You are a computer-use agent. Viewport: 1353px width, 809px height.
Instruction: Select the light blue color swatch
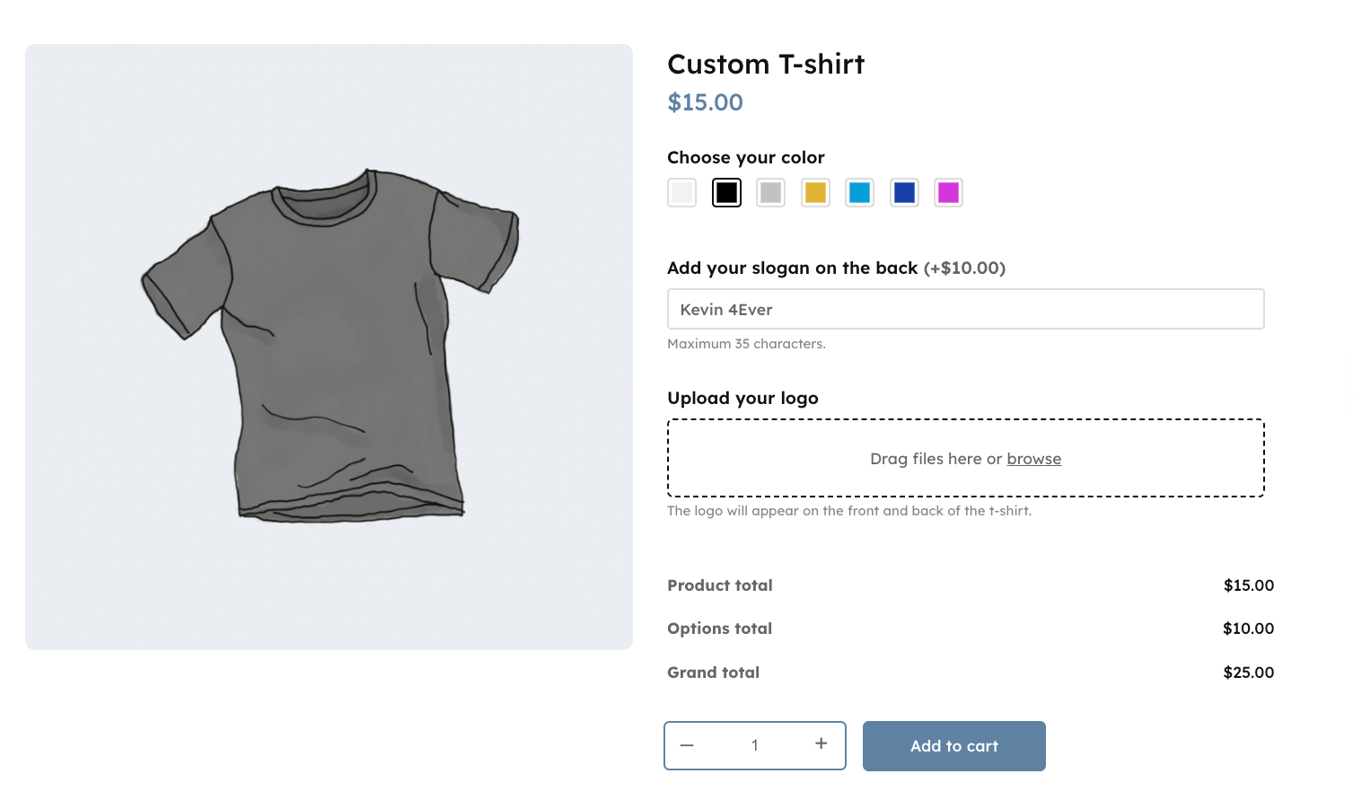point(858,192)
